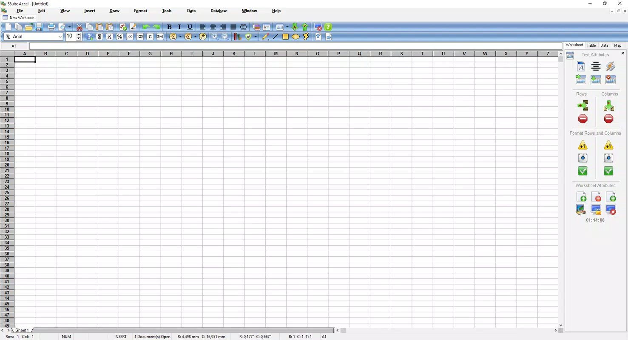
Task: Open the Database menu
Action: [x=219, y=11]
